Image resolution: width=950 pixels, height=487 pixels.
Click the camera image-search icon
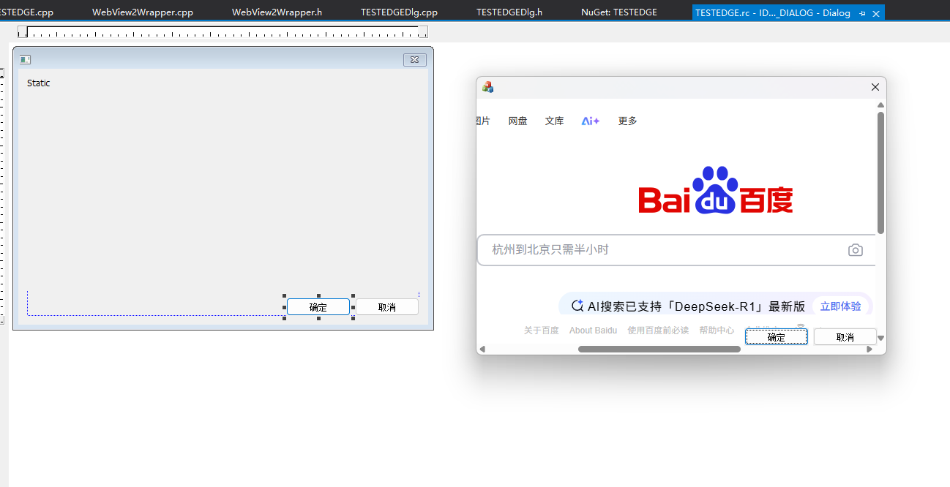[x=856, y=250]
